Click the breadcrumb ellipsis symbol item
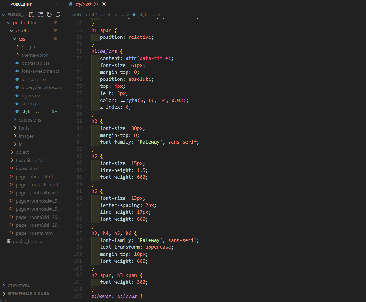Image resolution: width=366 pixels, height=302 pixels. pyautogui.click(x=163, y=15)
